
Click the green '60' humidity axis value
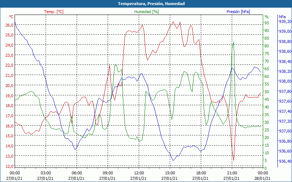(267, 76)
